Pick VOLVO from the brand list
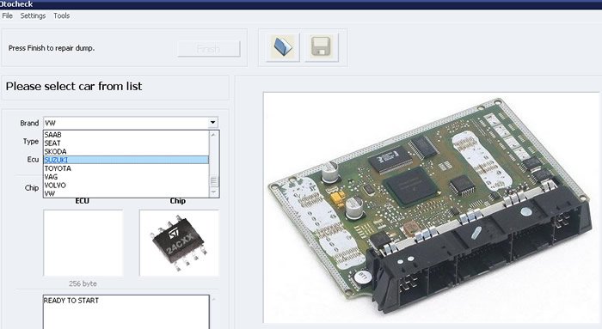Image resolution: width=602 pixels, height=329 pixels. pos(126,186)
